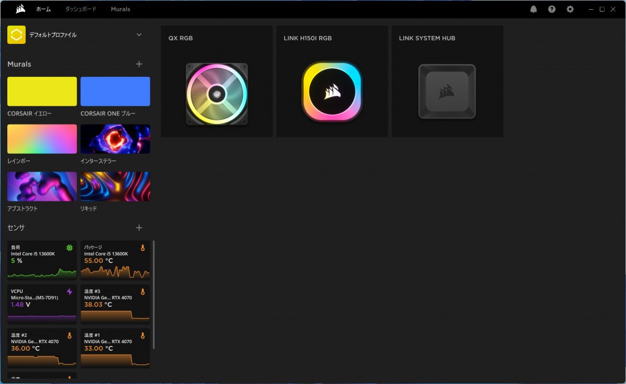Screen dimensions: 626x384
Task: Click the LINK System Hub device image
Action: click(447, 92)
